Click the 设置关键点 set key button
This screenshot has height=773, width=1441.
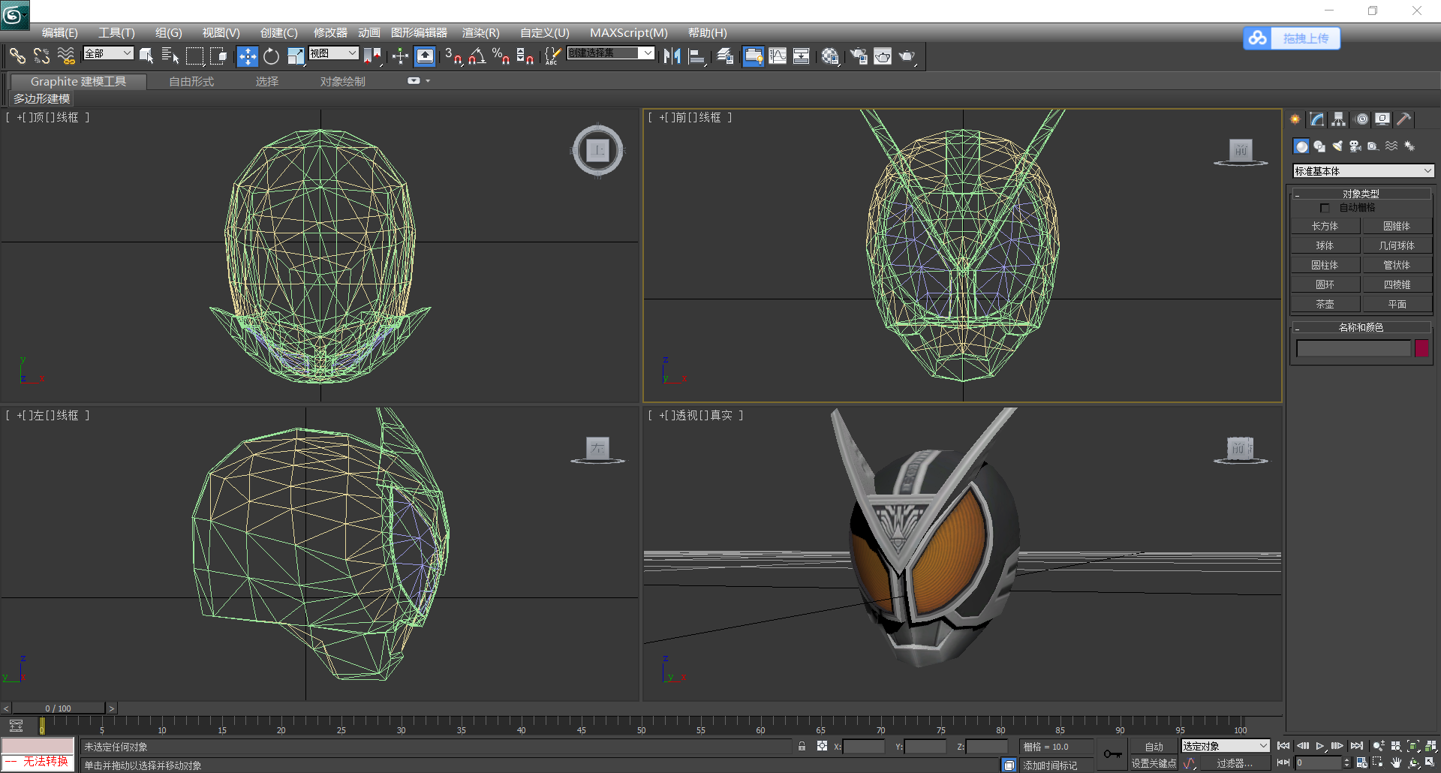[x=1154, y=763]
